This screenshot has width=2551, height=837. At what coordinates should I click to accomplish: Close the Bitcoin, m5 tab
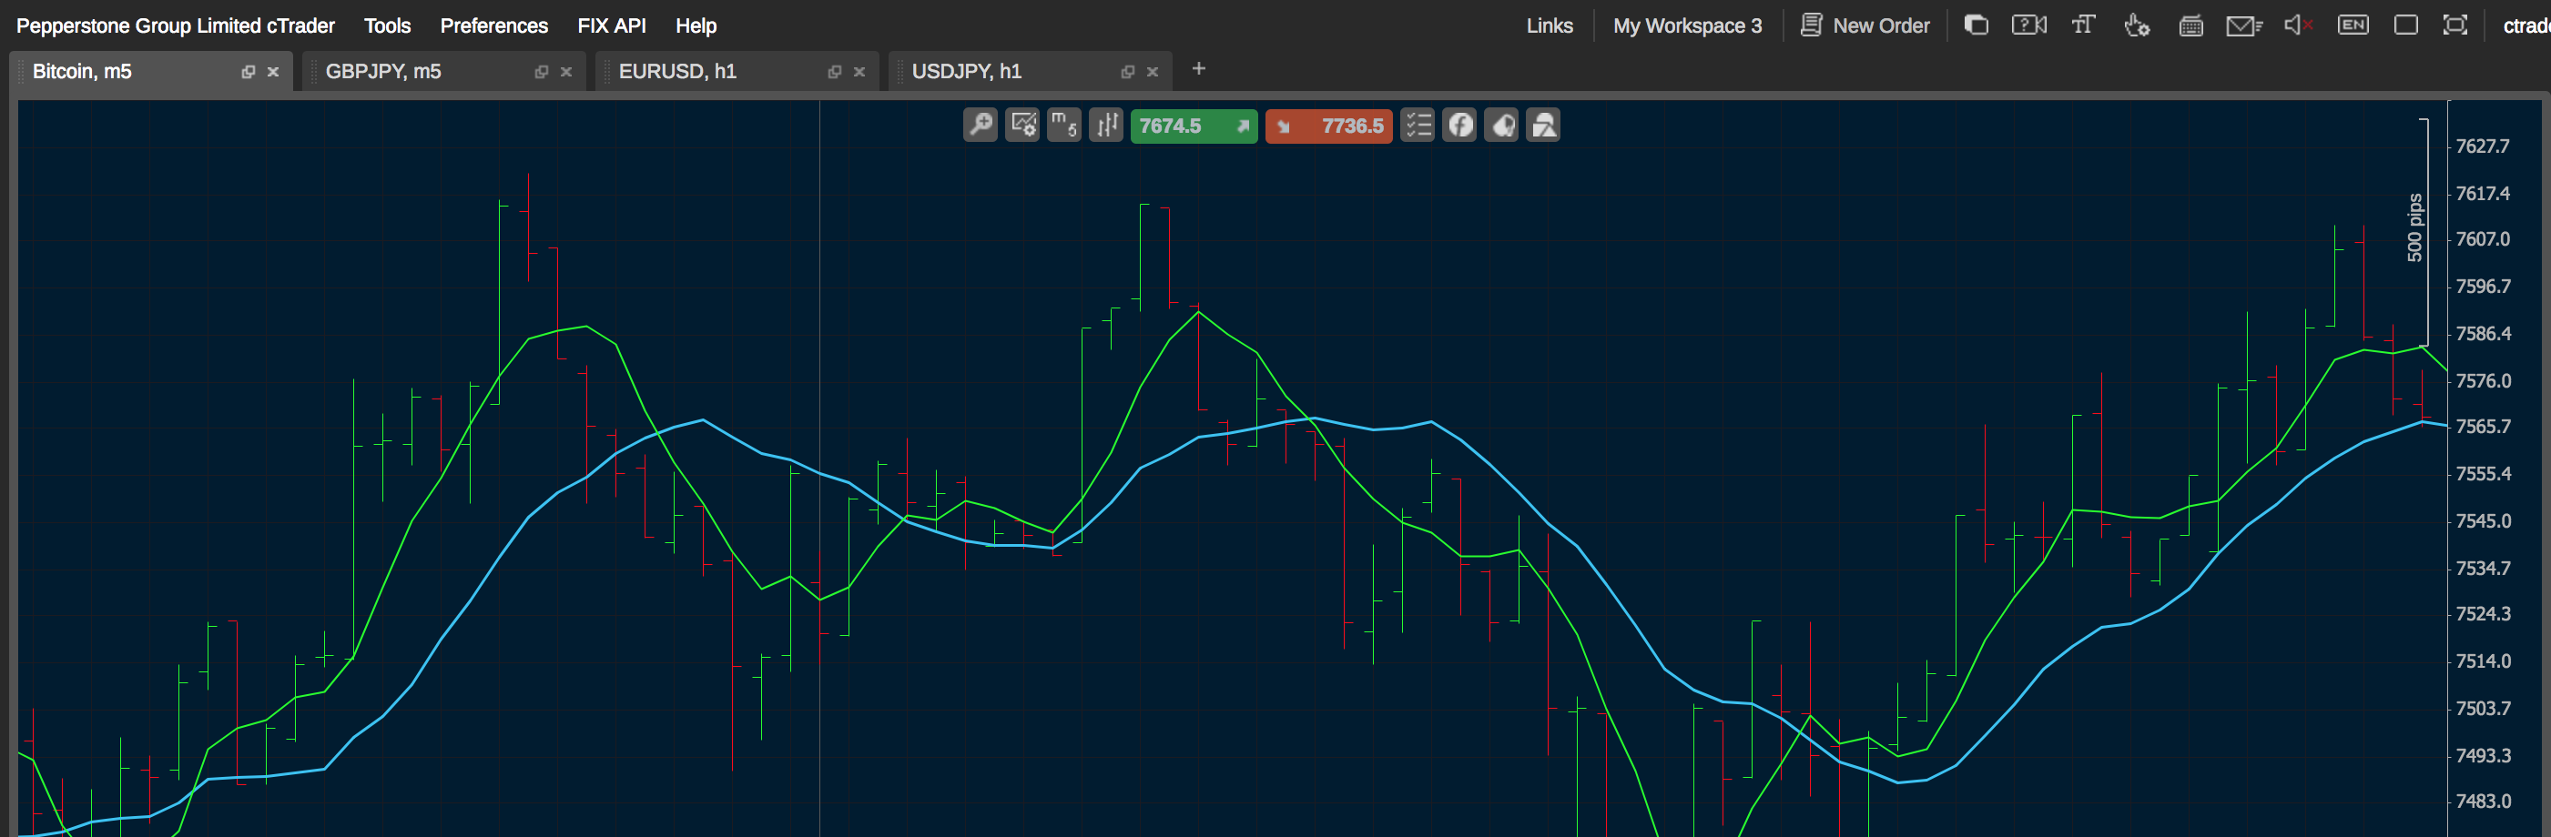pos(273,72)
